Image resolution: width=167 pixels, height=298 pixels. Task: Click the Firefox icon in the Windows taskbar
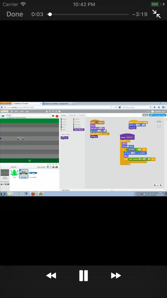(x=33, y=194)
